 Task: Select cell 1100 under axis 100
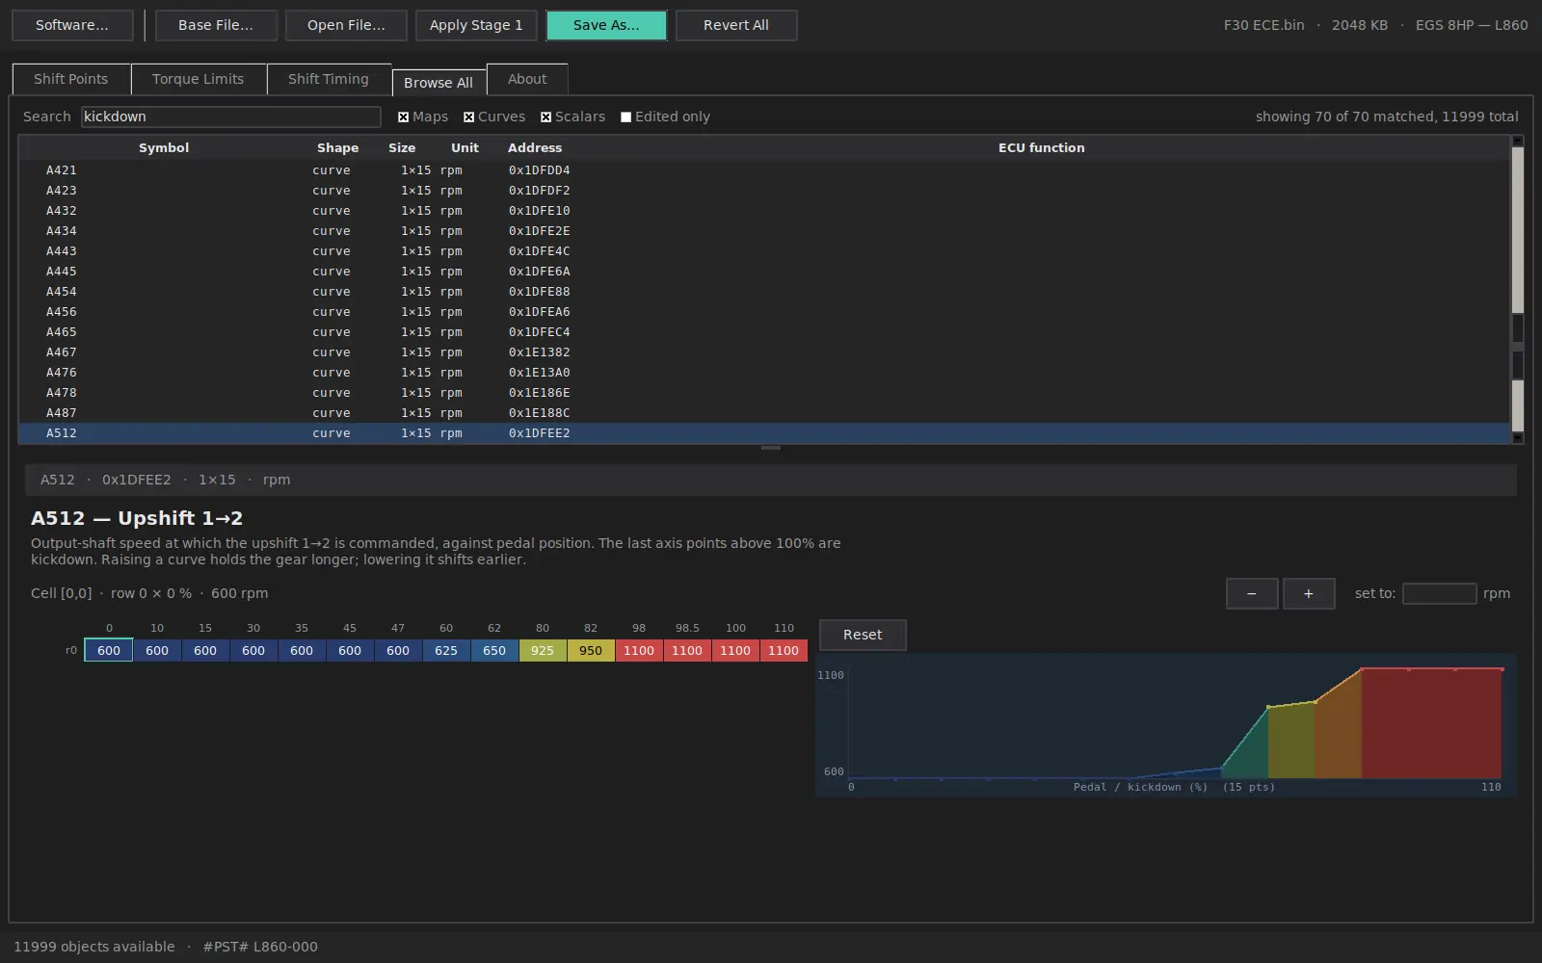point(735,651)
